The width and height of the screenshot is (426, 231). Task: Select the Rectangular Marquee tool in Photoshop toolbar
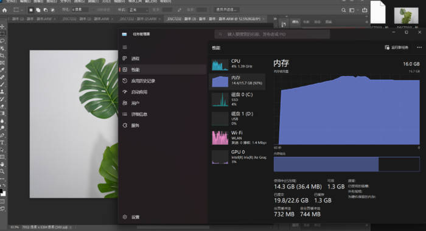pyautogui.click(x=2, y=33)
